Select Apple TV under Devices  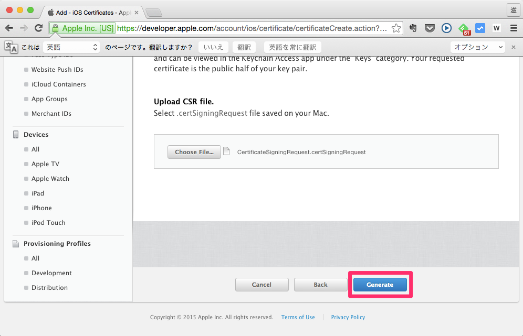[x=45, y=164]
